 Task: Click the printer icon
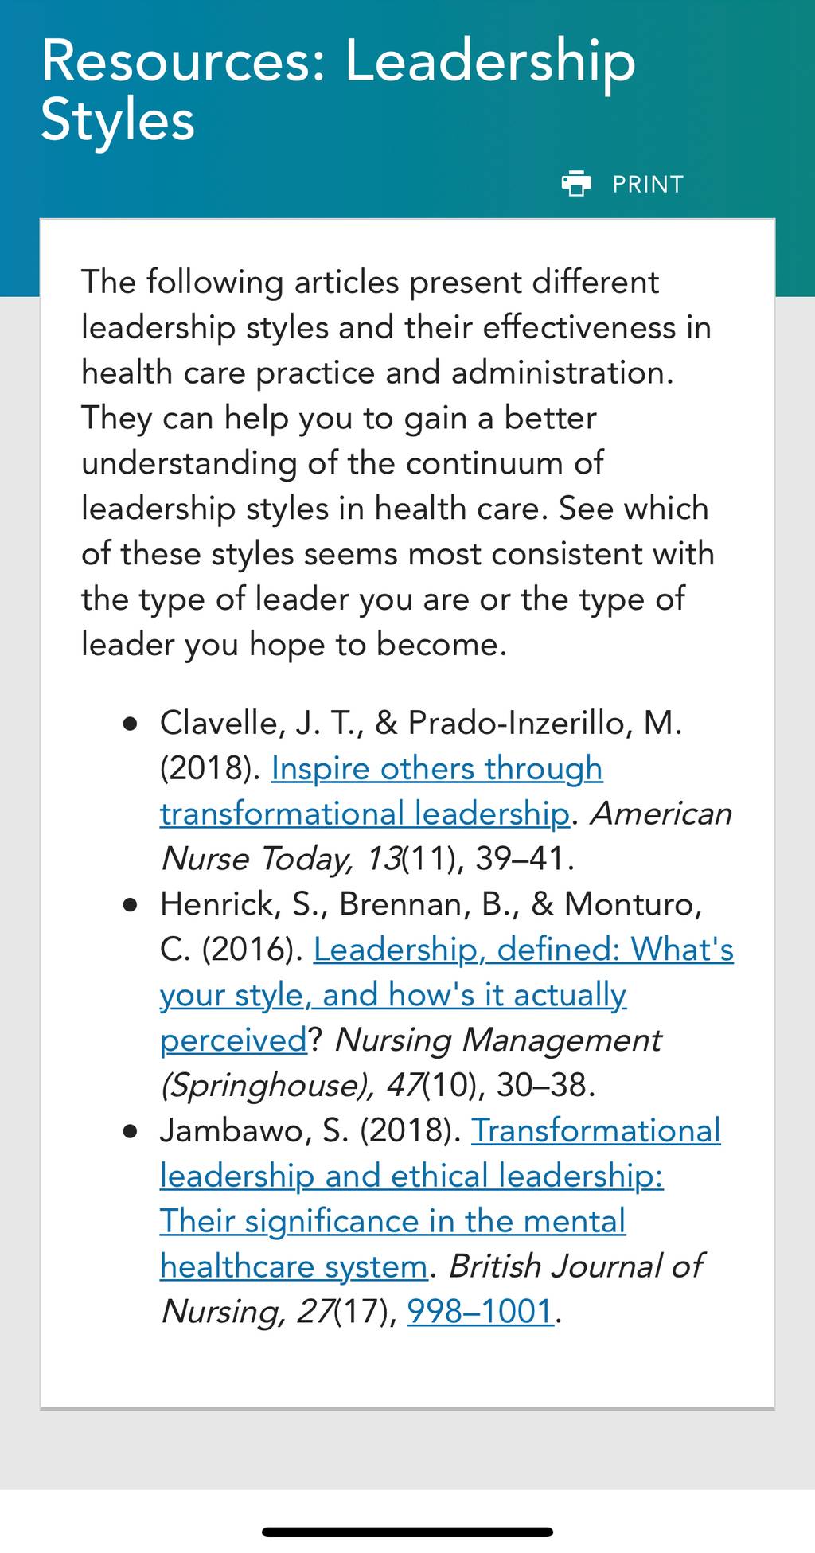point(576,184)
